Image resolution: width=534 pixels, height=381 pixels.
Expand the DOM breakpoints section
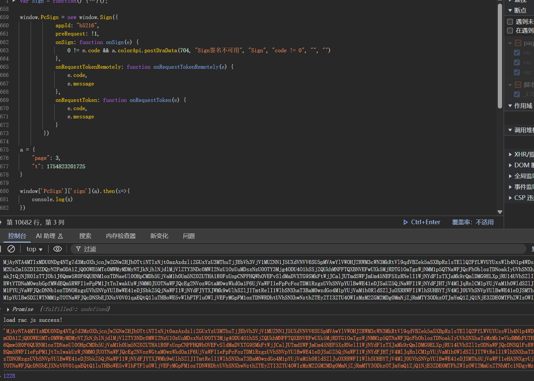click(x=510, y=165)
